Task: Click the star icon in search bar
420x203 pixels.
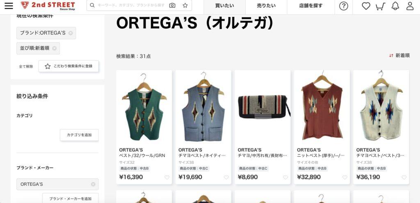Action: 185,5
